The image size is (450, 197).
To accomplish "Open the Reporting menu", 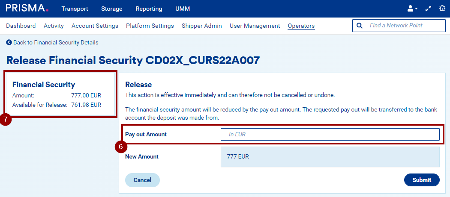I will pos(149,9).
